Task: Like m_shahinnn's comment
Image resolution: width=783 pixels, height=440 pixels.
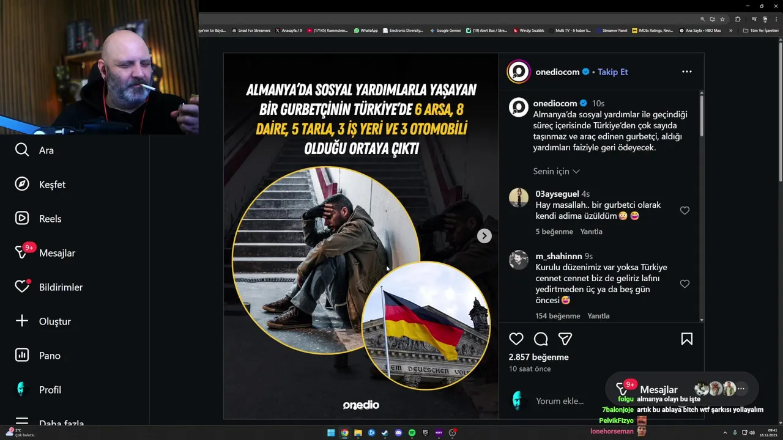Action: coord(685,284)
